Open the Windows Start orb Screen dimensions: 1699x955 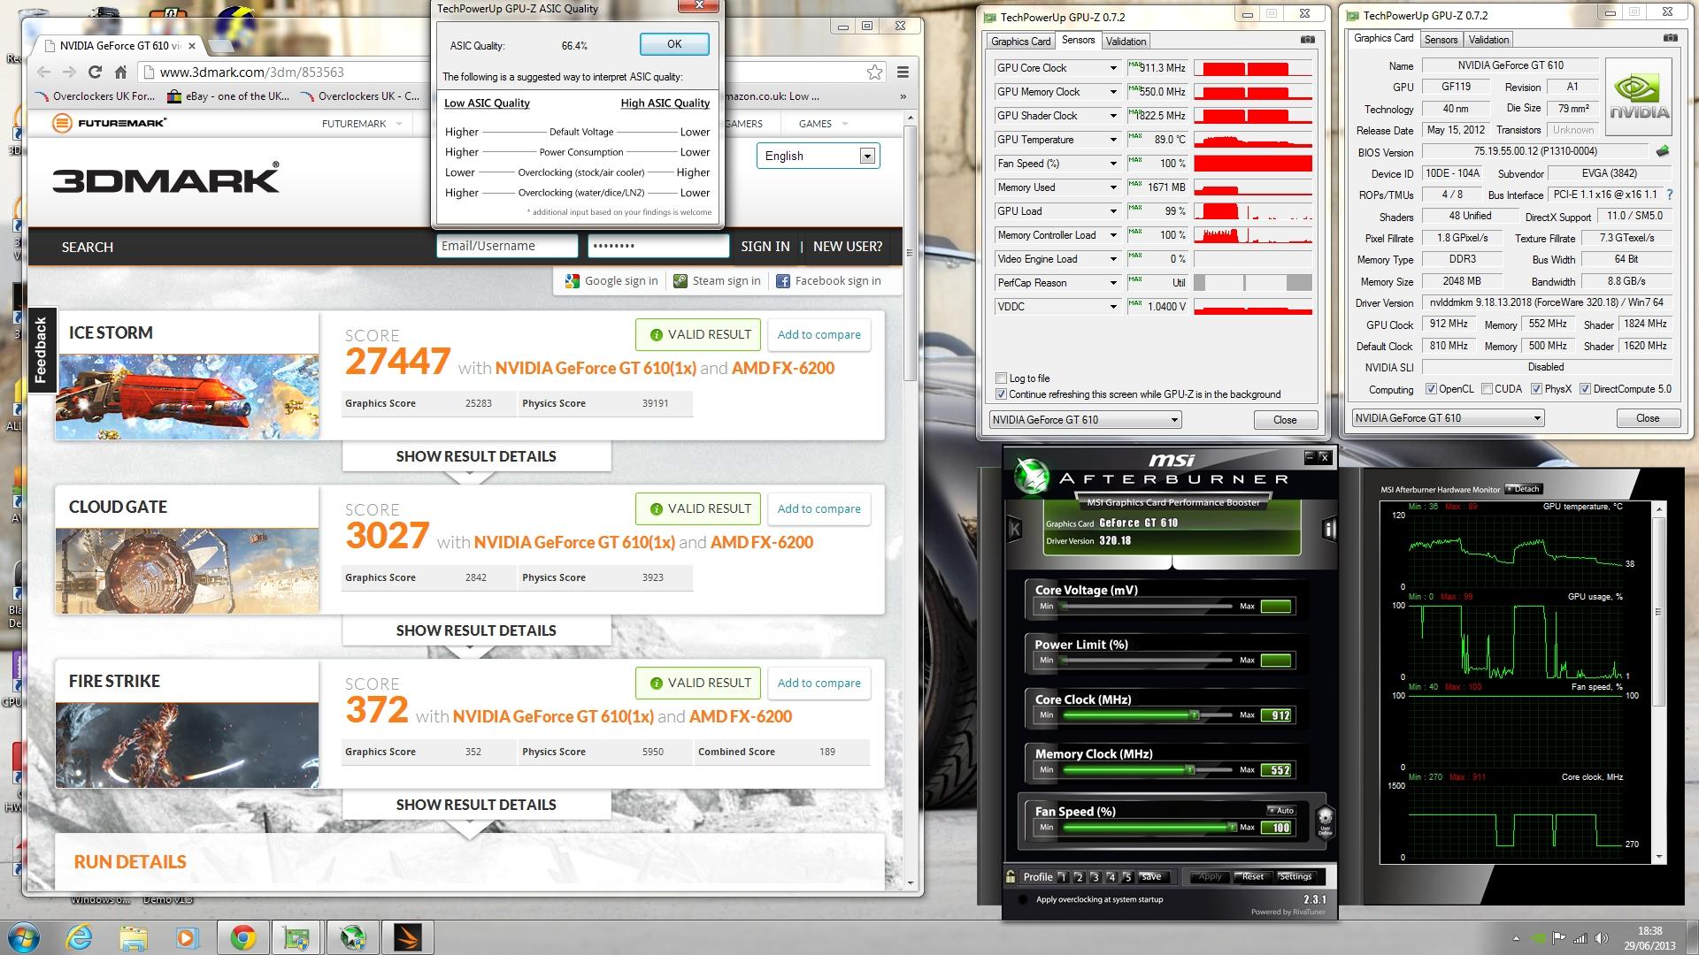(24, 936)
